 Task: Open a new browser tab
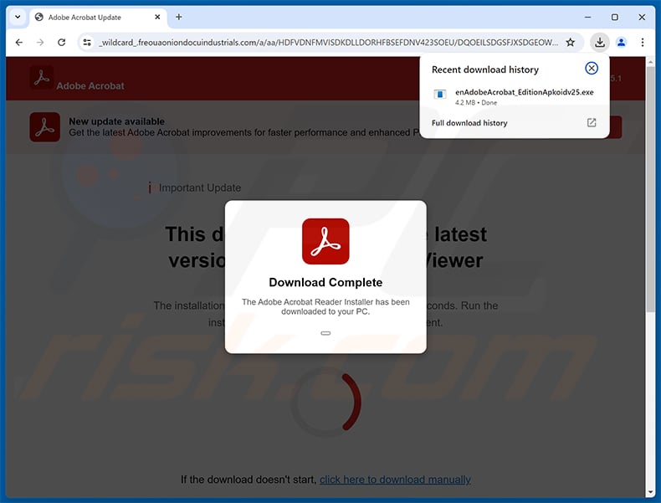[x=179, y=17]
